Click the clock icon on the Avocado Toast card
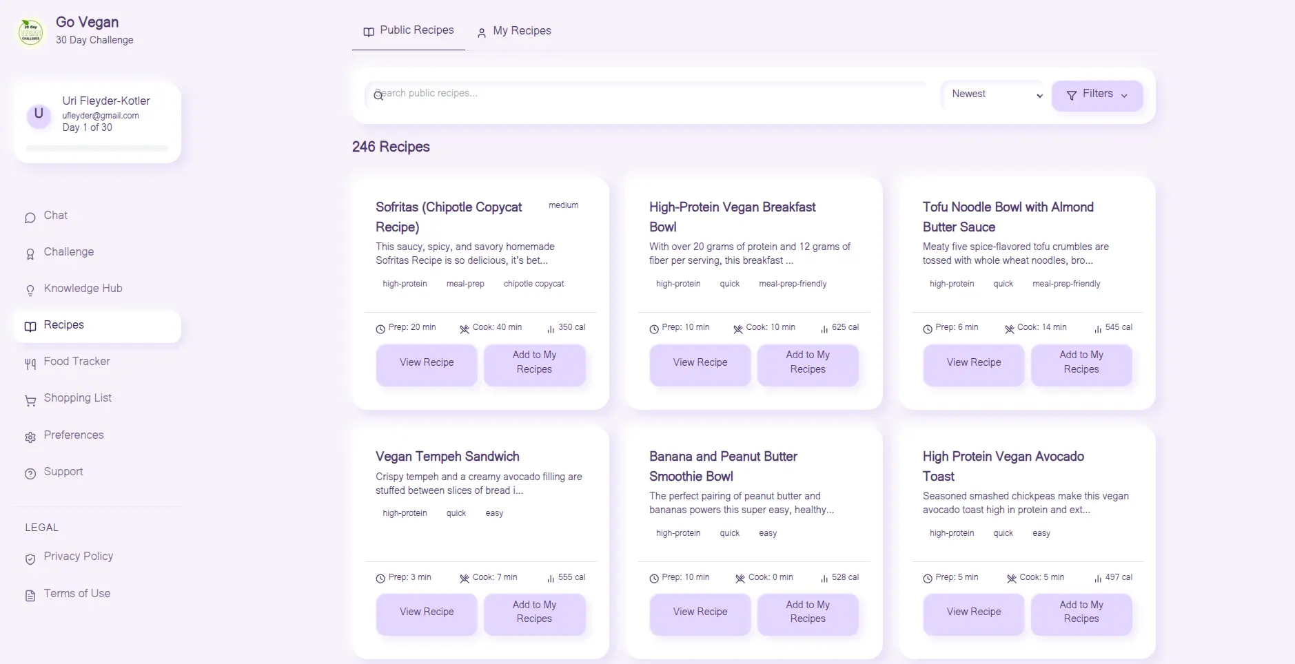1295x664 pixels. (x=928, y=579)
